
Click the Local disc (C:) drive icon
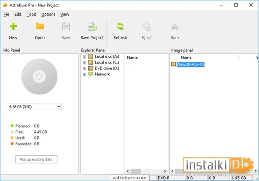coord(90,63)
